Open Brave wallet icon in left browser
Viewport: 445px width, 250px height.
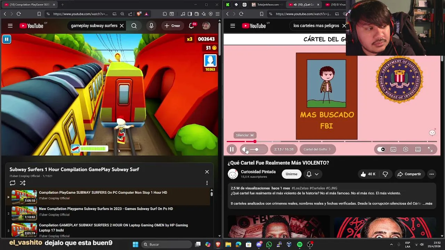tap(197, 14)
